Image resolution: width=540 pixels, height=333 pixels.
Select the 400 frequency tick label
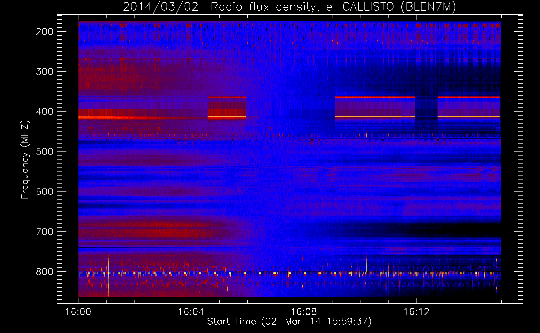tap(45, 112)
